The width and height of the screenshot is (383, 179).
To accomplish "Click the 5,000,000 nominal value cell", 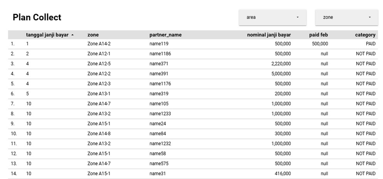I will (281, 74).
